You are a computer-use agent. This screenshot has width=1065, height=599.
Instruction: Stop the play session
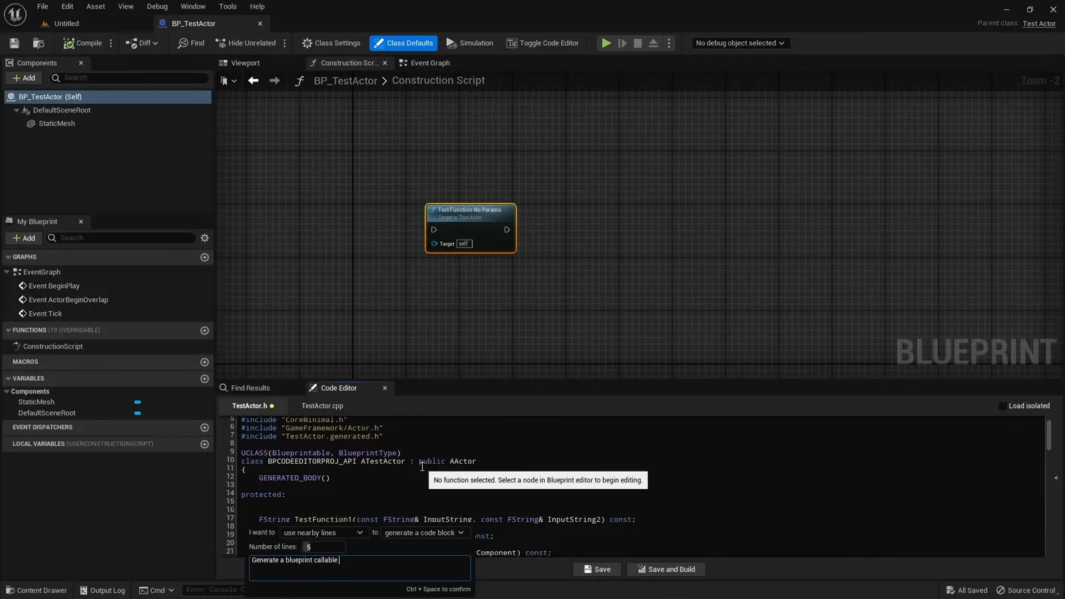click(x=638, y=43)
